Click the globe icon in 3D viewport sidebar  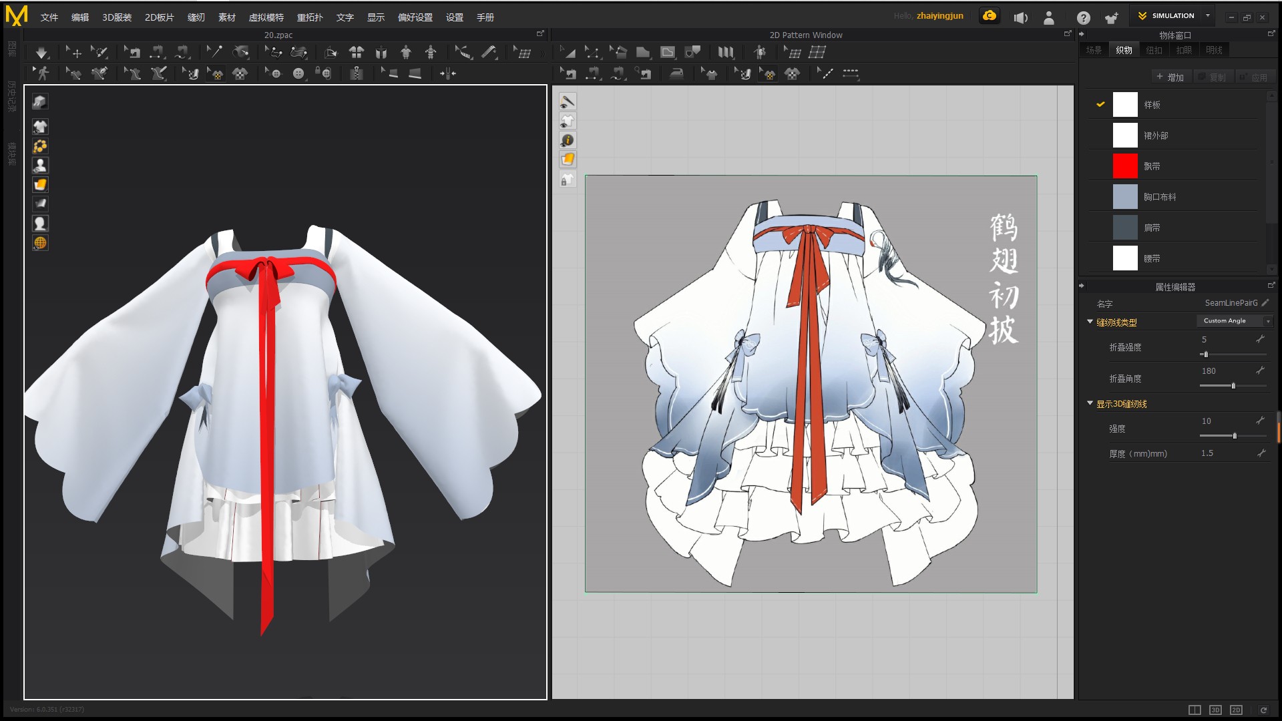pyautogui.click(x=40, y=243)
